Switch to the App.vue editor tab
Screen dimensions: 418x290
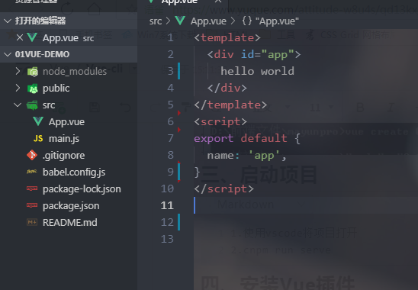point(179,2)
